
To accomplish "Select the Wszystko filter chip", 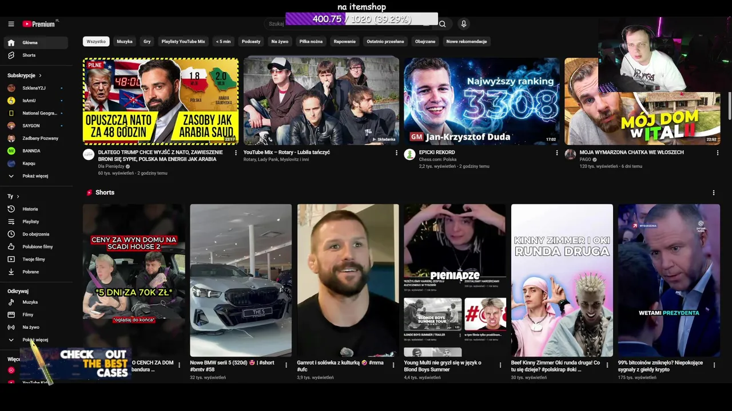I will point(96,42).
